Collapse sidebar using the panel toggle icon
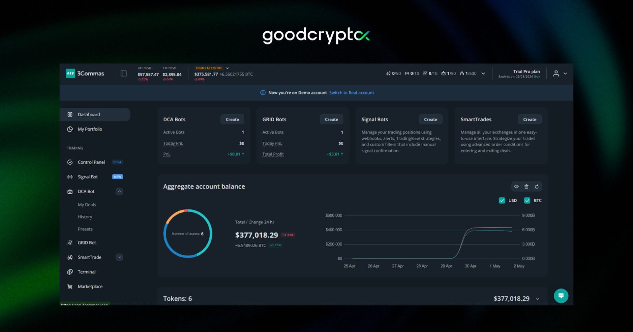Image resolution: width=633 pixels, height=332 pixels. point(124,73)
